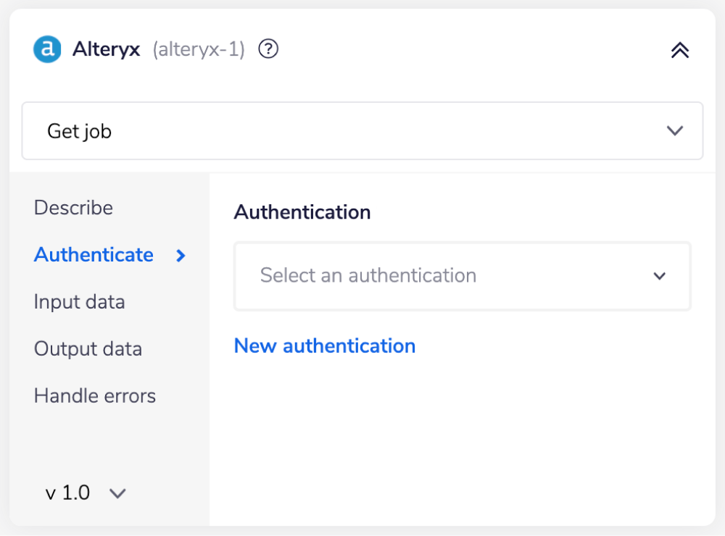The height and width of the screenshot is (536, 725).
Task: Click the double-chevron collapse control top right
Action: click(679, 50)
